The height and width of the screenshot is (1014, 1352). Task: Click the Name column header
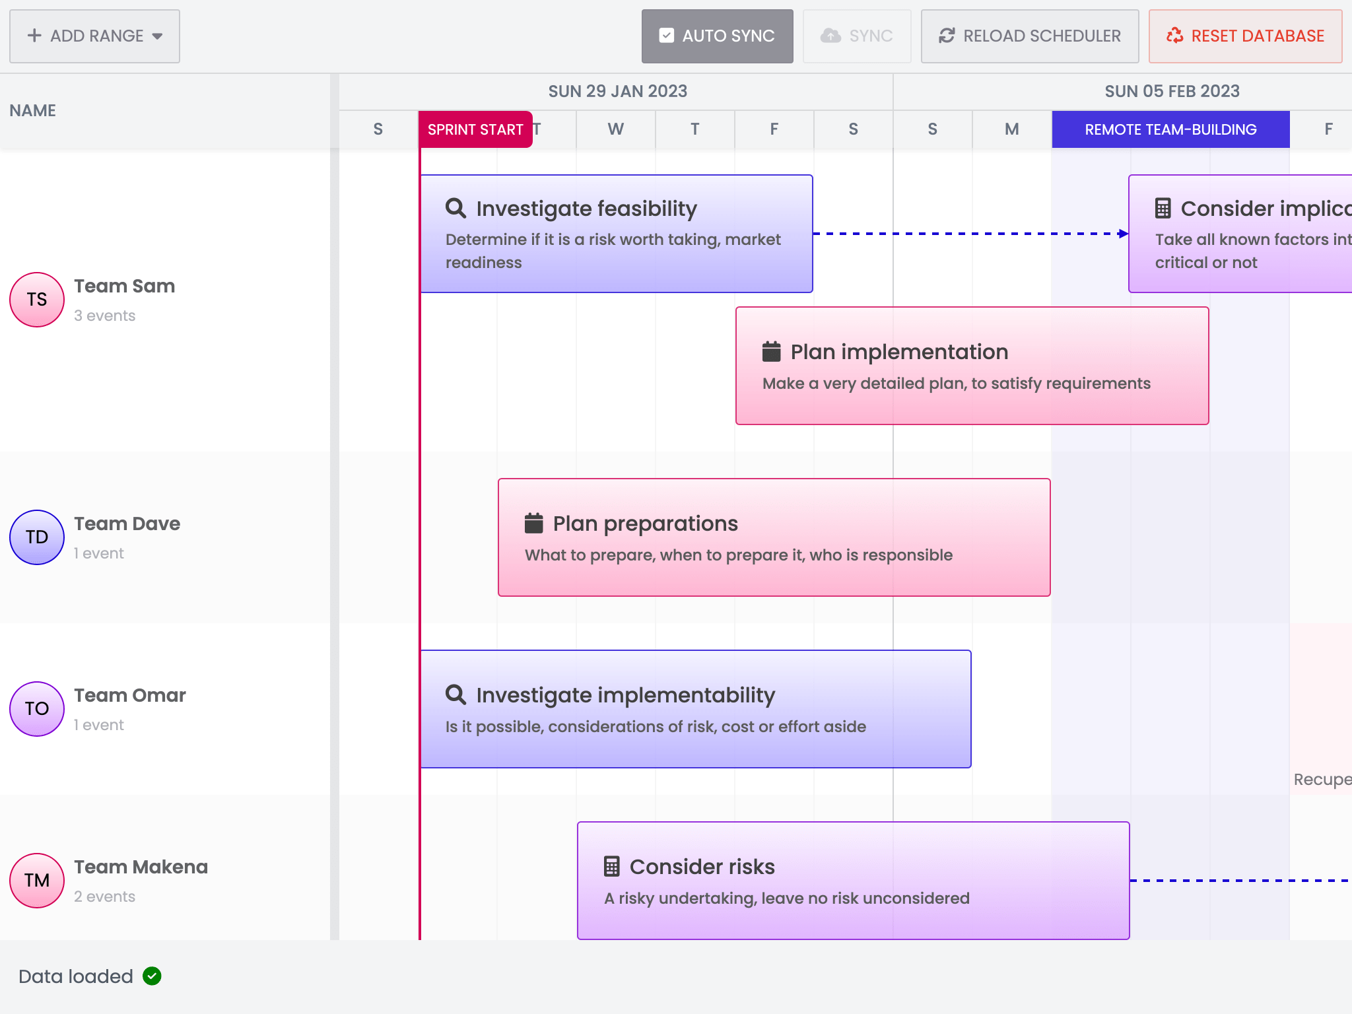pyautogui.click(x=33, y=110)
